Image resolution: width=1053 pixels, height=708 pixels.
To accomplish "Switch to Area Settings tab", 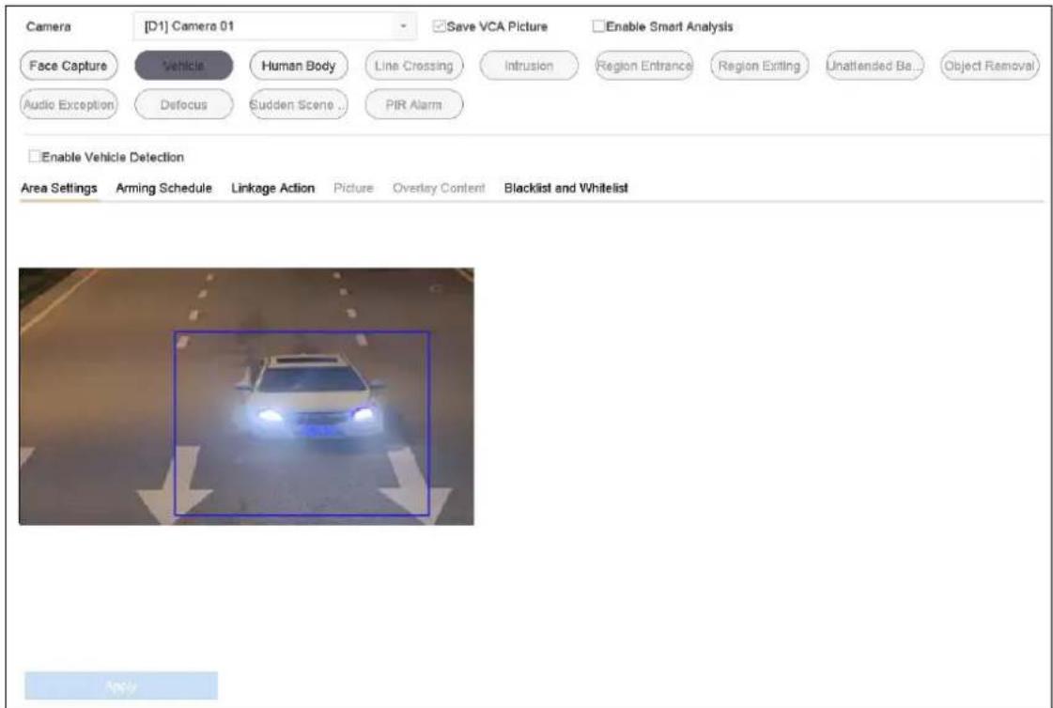I will tap(59, 189).
